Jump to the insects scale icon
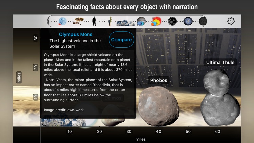 pos(78,21)
